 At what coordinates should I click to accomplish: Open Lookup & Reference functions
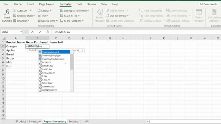tap(75, 11)
